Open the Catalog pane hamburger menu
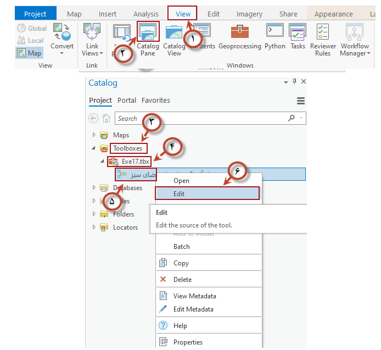 pyautogui.click(x=301, y=101)
